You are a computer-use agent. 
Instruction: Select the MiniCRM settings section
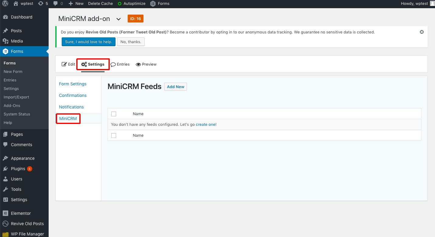68,118
